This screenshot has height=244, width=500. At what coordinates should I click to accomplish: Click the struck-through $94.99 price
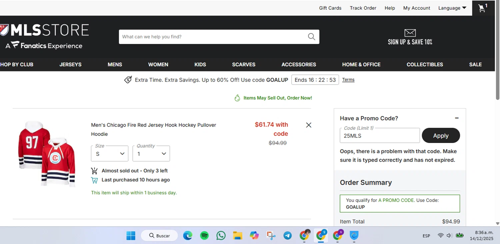coord(278,143)
